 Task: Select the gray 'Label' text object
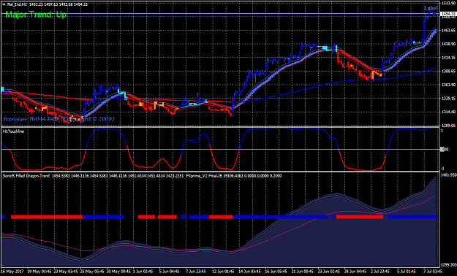coord(431,8)
